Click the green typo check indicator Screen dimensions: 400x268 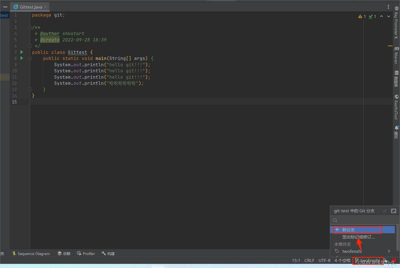coord(372,17)
